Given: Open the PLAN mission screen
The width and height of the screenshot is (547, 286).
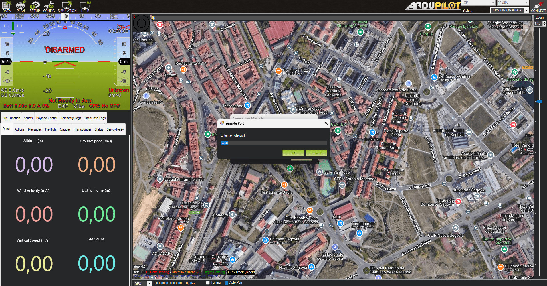Looking at the screenshot, I should coord(21,7).
